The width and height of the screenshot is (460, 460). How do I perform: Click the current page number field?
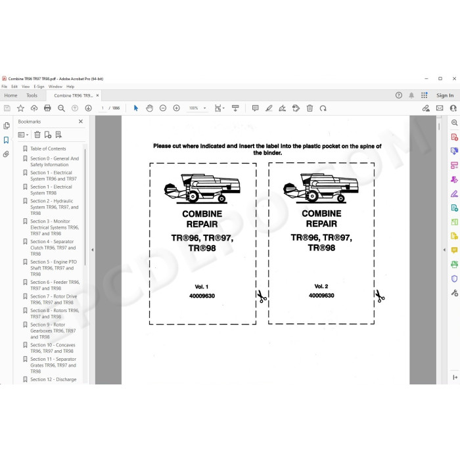103,108
